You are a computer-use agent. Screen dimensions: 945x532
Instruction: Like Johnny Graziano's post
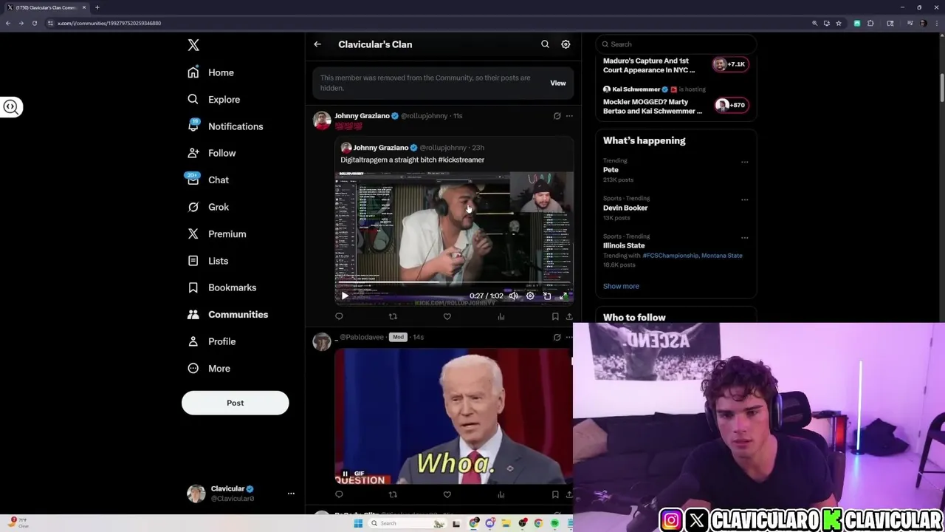447,316
